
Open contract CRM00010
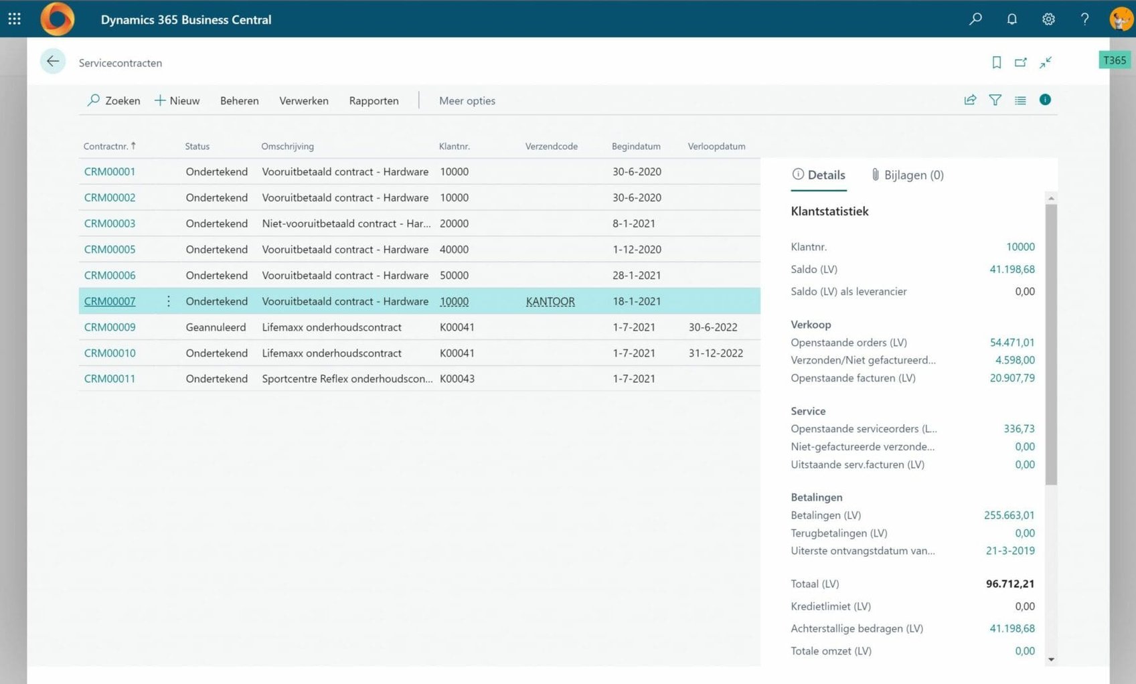tap(110, 353)
